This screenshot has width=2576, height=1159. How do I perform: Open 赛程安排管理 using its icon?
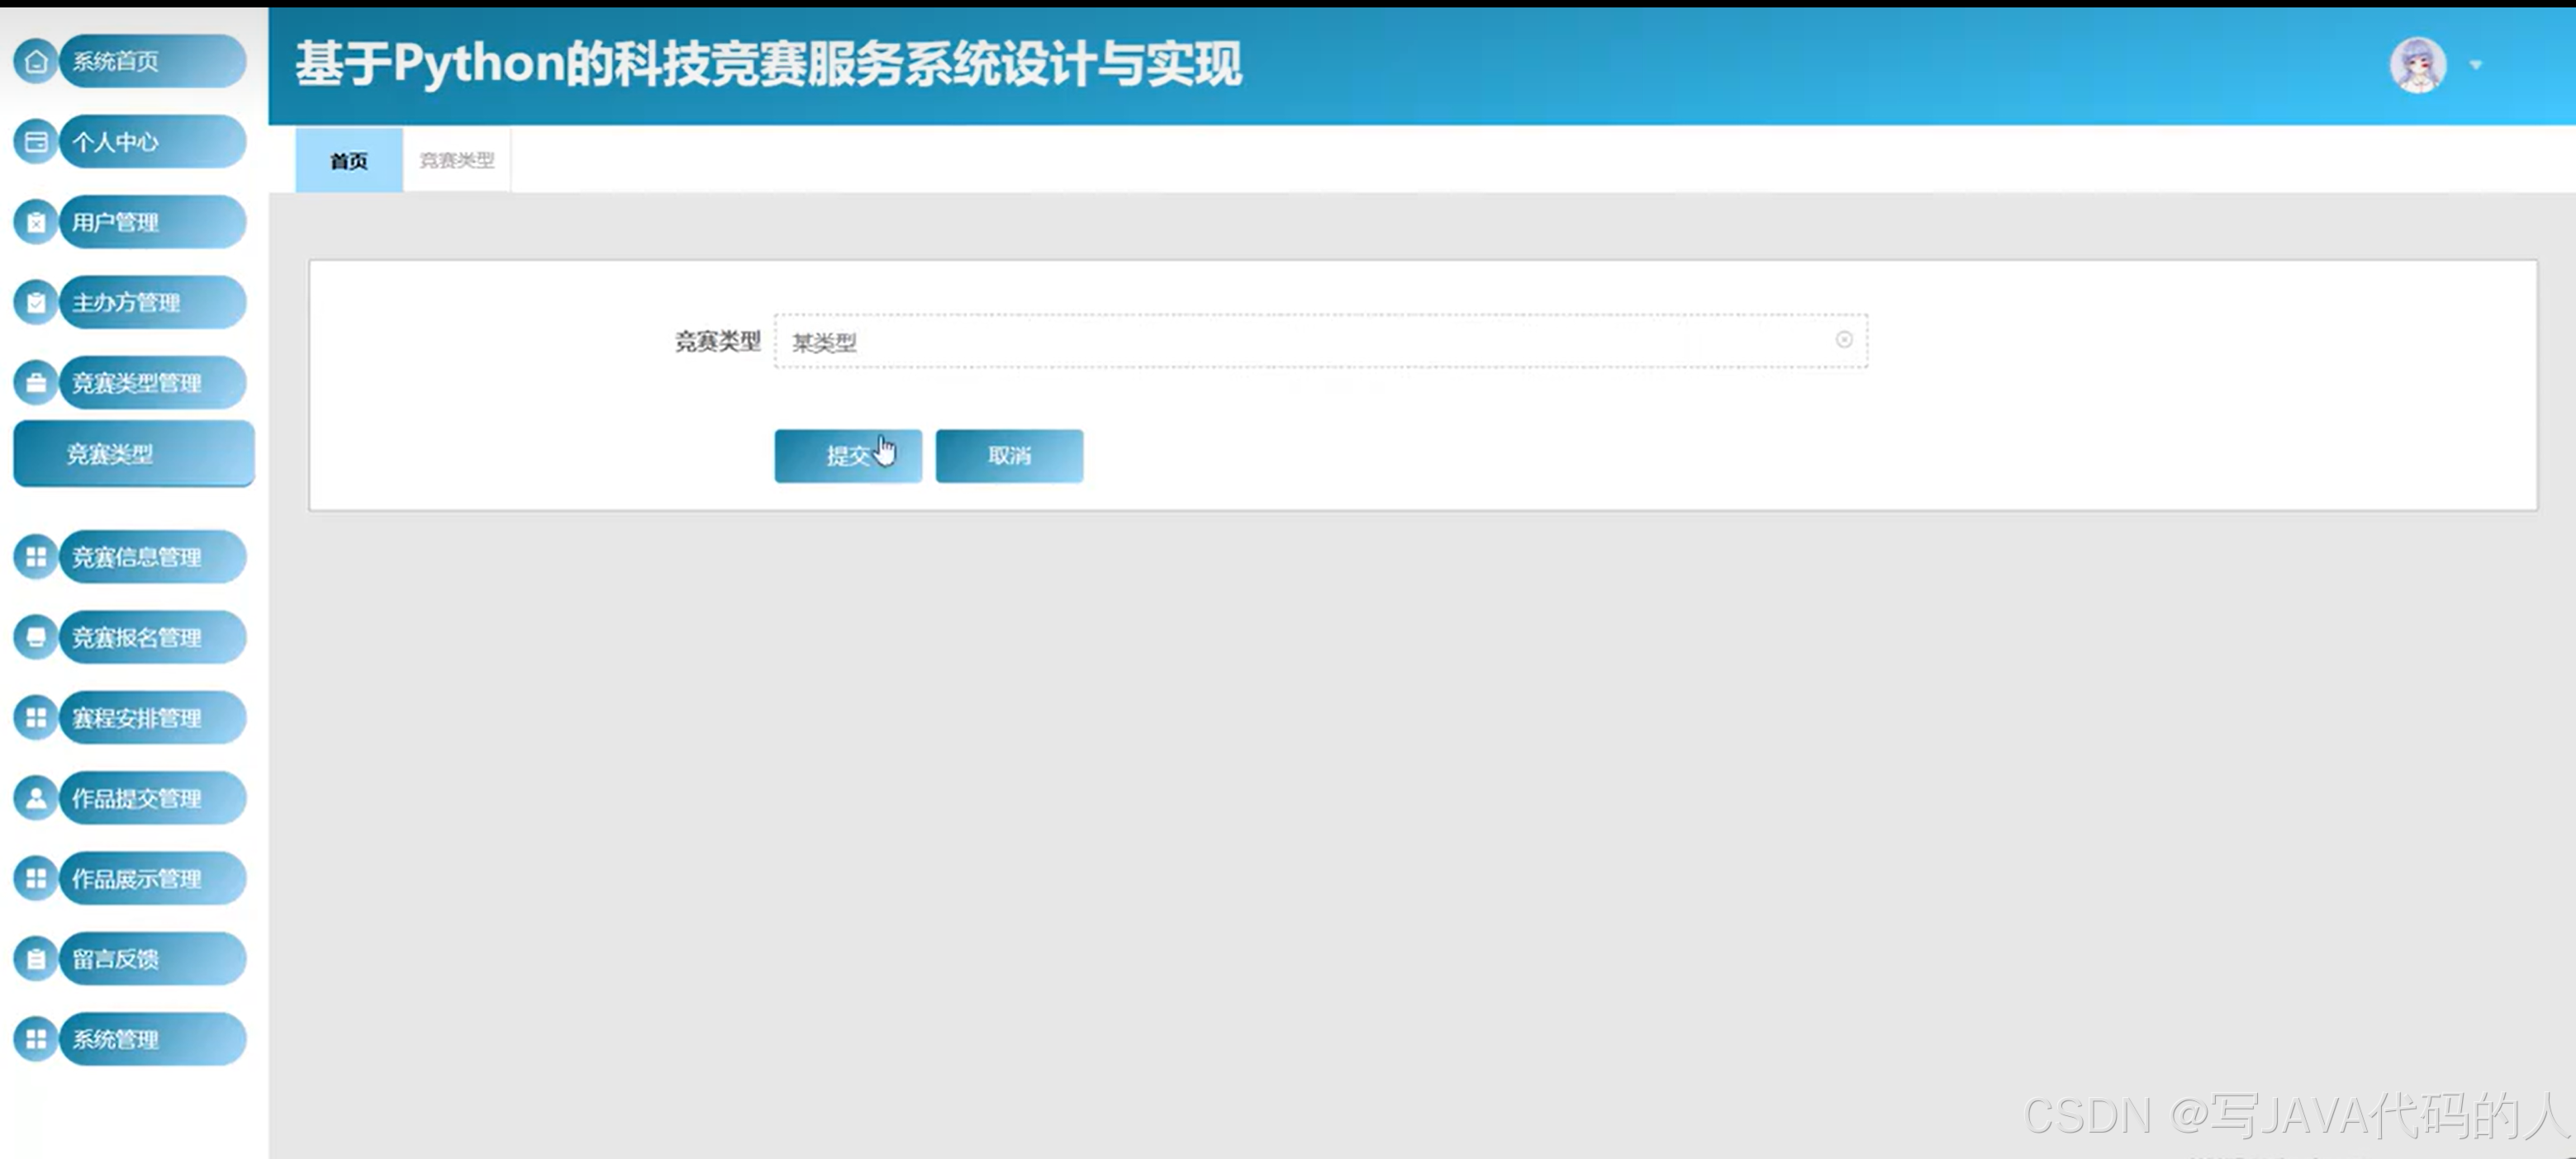point(36,717)
